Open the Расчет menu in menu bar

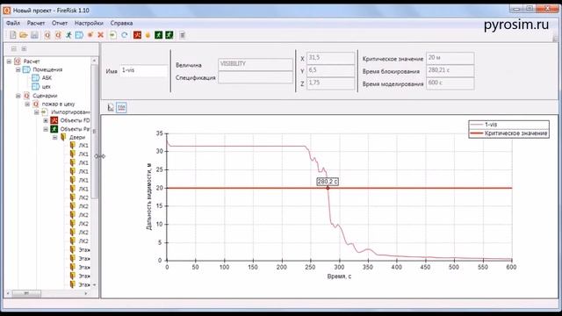[x=36, y=23]
